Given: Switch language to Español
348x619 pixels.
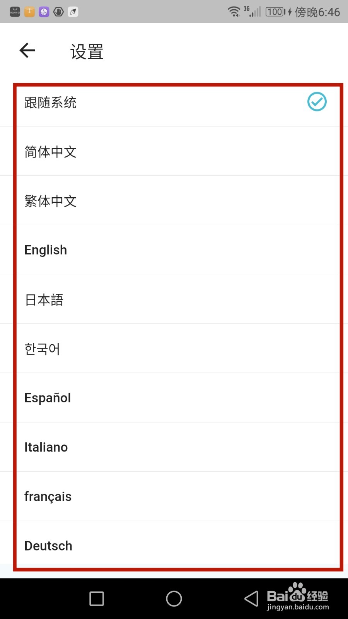Looking at the screenshot, I should pyautogui.click(x=174, y=398).
